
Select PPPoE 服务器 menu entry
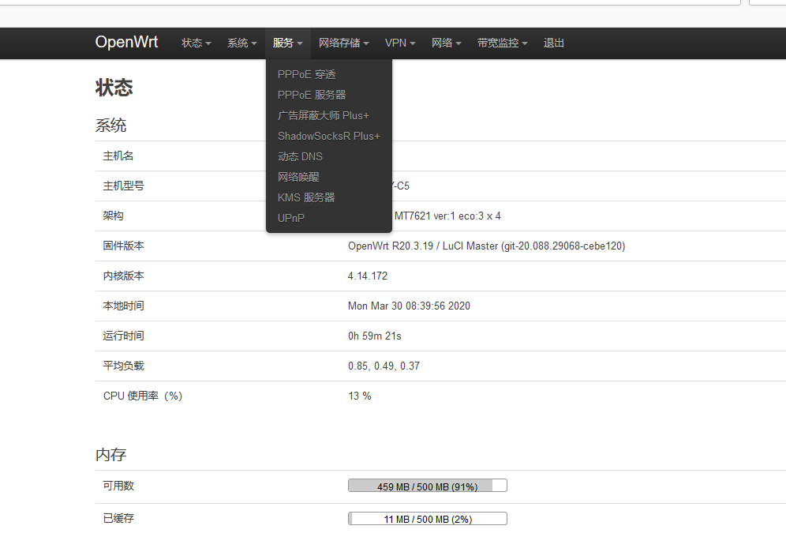(x=329, y=95)
